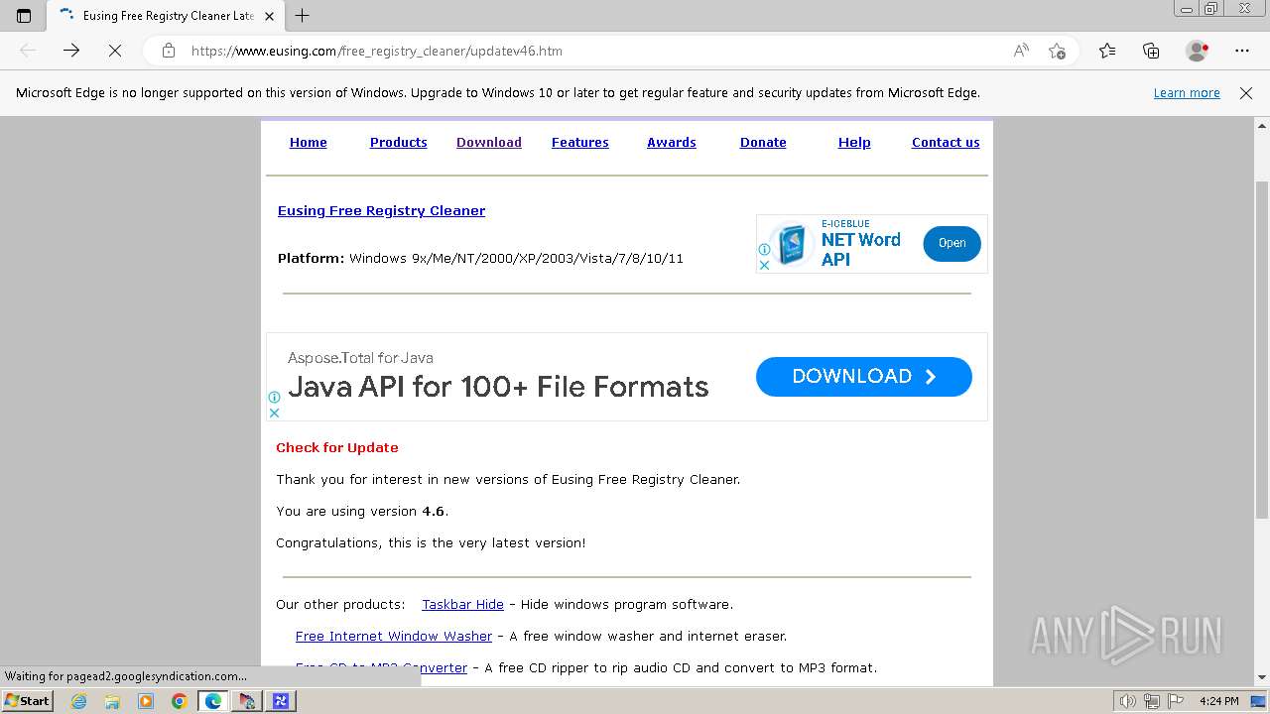Click Learn more about Edge support
This screenshot has width=1270, height=714.
(1187, 93)
